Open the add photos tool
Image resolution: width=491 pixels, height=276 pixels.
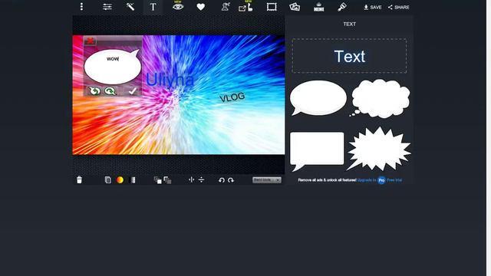[x=295, y=7]
